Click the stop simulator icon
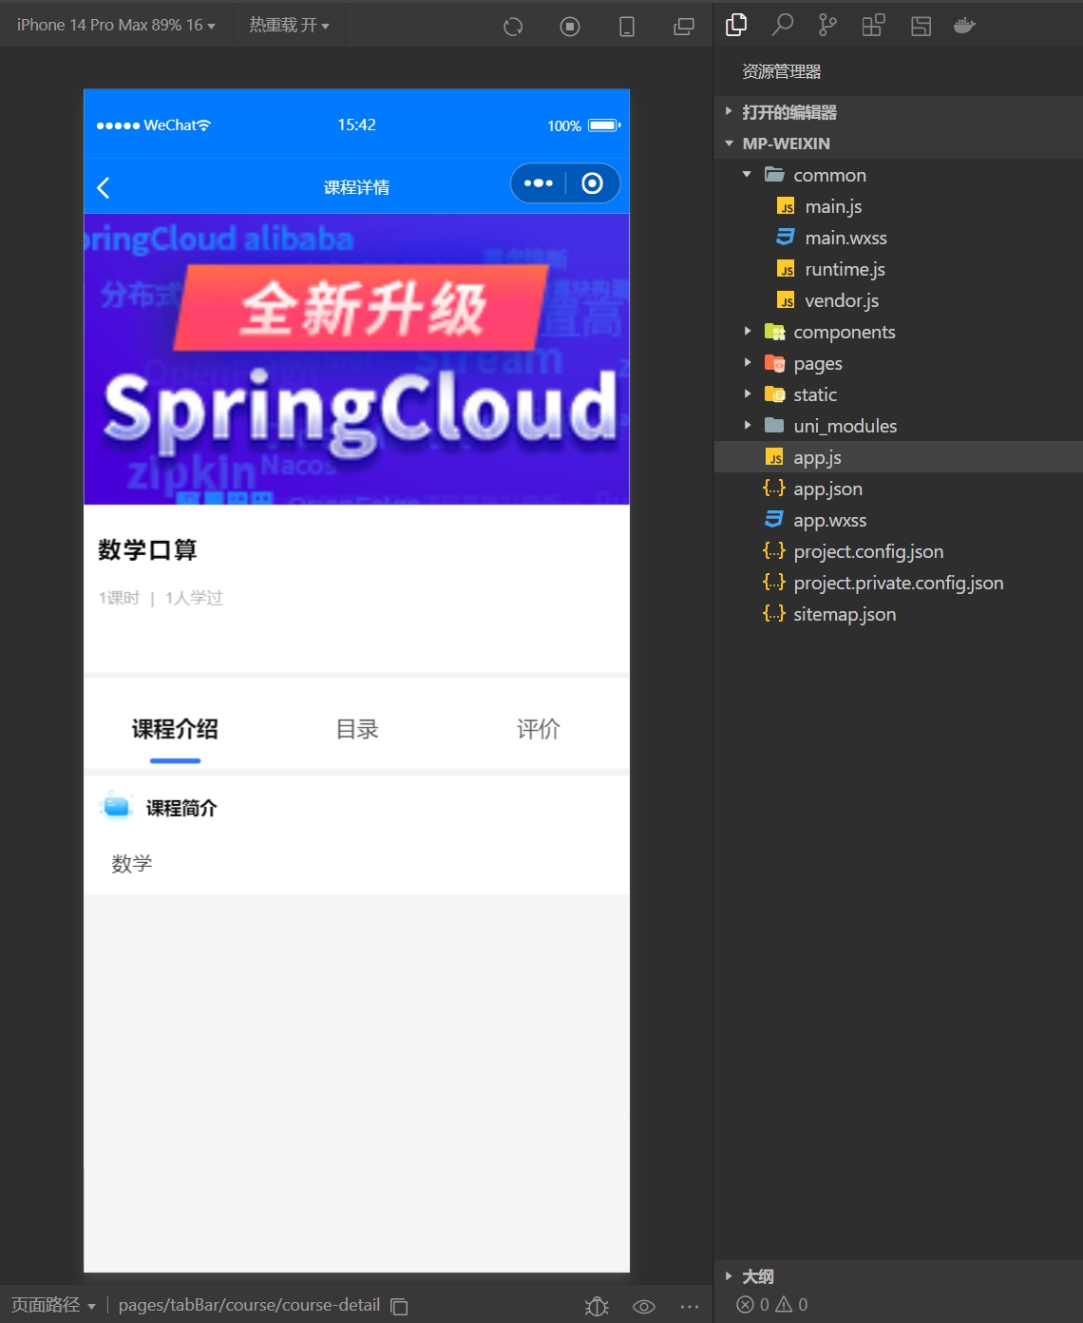Viewport: 1083px width, 1323px height. tap(570, 27)
